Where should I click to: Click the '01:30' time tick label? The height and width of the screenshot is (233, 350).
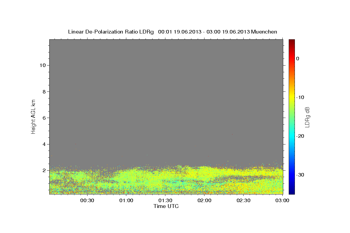coord(165,200)
